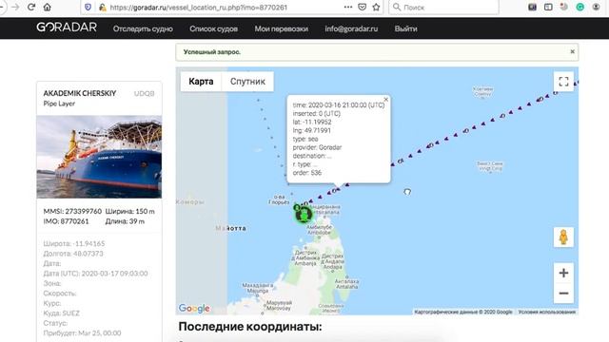Zoom out the map with minus
Screen dimensions: 609x342
tap(563, 294)
